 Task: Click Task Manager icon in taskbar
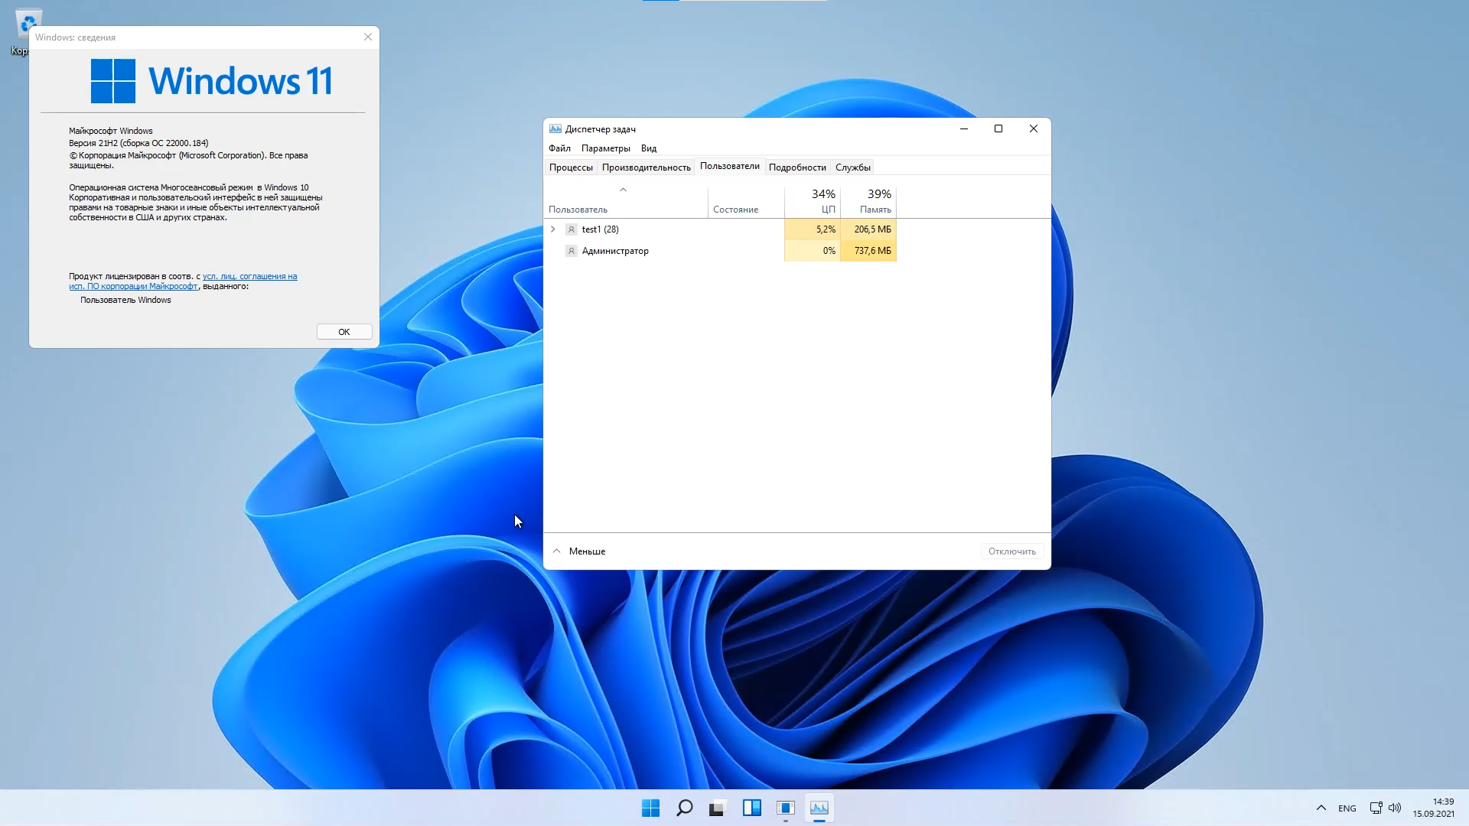pos(819,808)
